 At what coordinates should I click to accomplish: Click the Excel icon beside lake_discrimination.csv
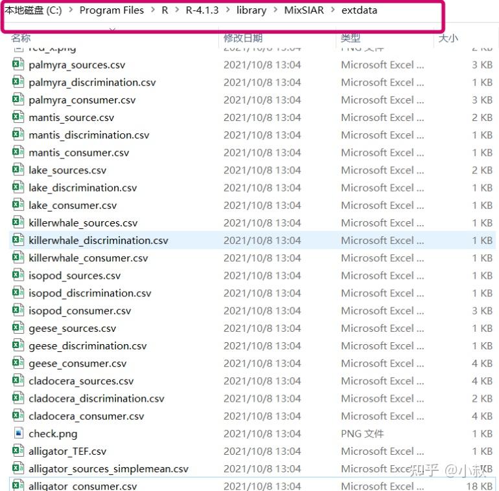18,188
